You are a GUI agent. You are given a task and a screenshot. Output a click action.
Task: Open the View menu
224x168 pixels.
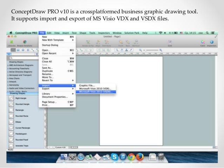coord(57,33)
